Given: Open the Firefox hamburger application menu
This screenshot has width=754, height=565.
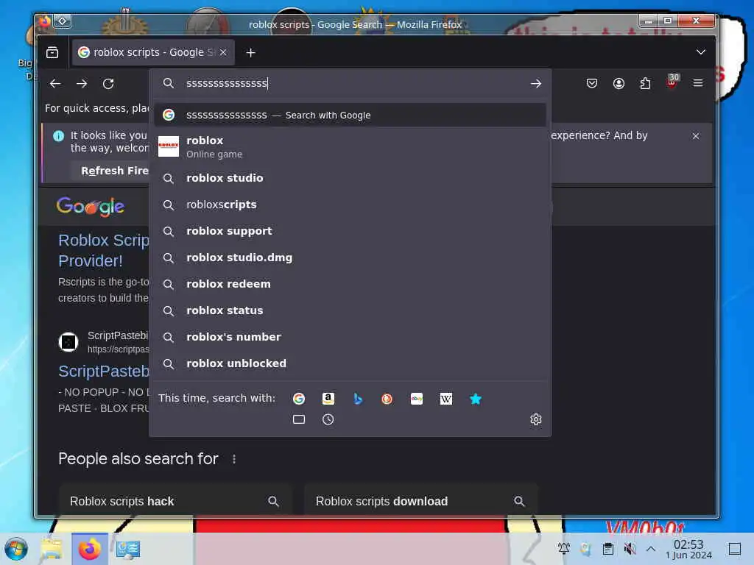Looking at the screenshot, I should click(698, 84).
